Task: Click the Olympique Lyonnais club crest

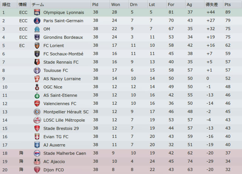Action: pyautogui.click(x=37, y=12)
